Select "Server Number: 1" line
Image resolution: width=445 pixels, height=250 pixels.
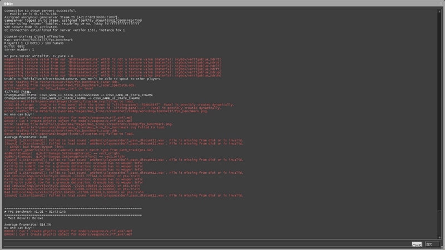tap(19, 49)
